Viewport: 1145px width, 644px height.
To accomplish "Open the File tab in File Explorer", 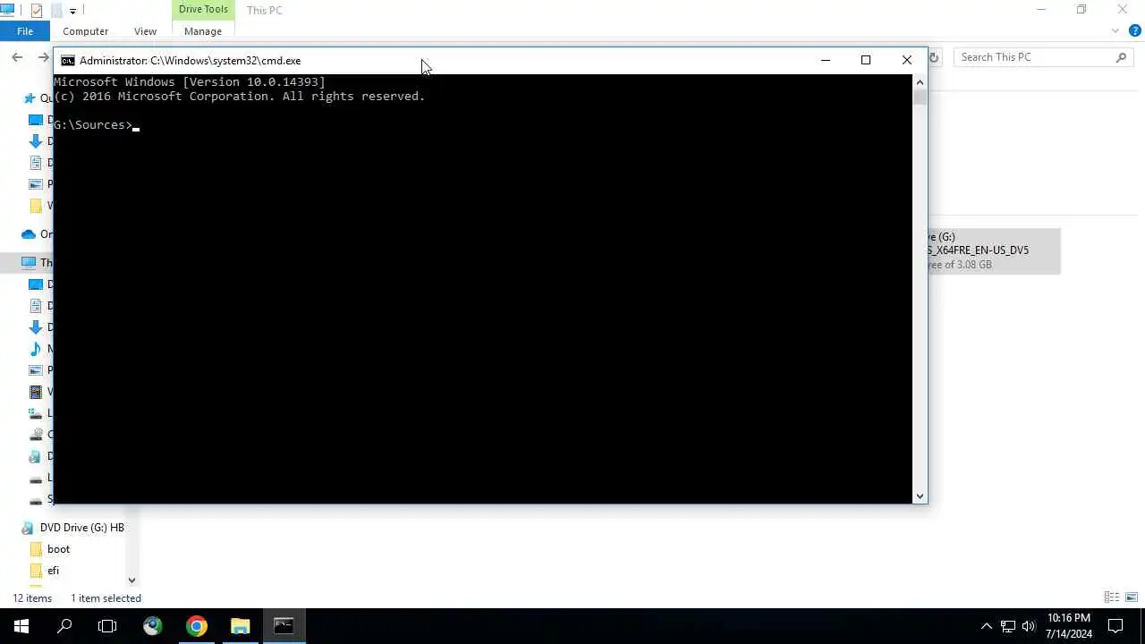I will click(25, 31).
